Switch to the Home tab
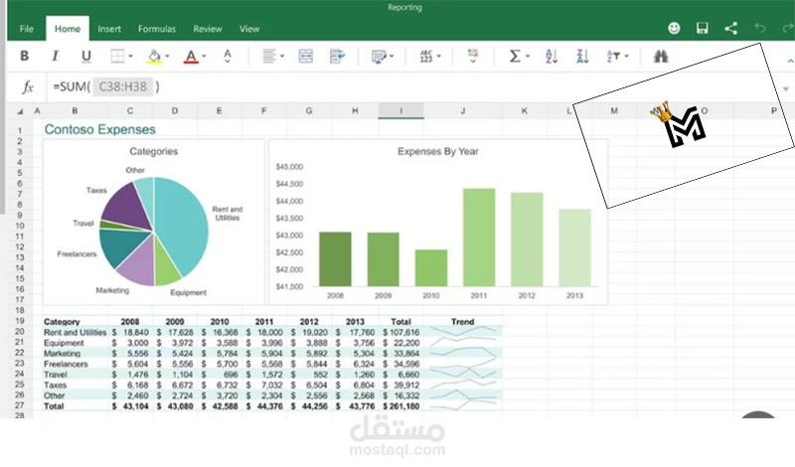This screenshot has width=795, height=467. coord(68,29)
